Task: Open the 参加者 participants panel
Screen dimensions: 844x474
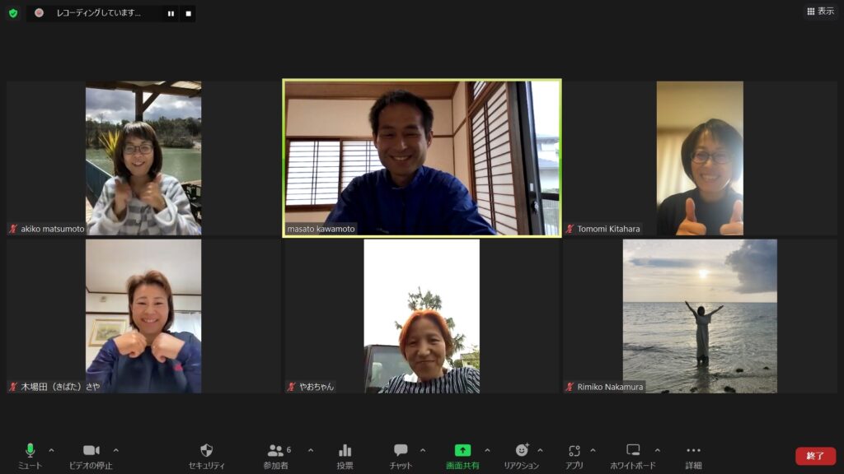Action: click(276, 456)
